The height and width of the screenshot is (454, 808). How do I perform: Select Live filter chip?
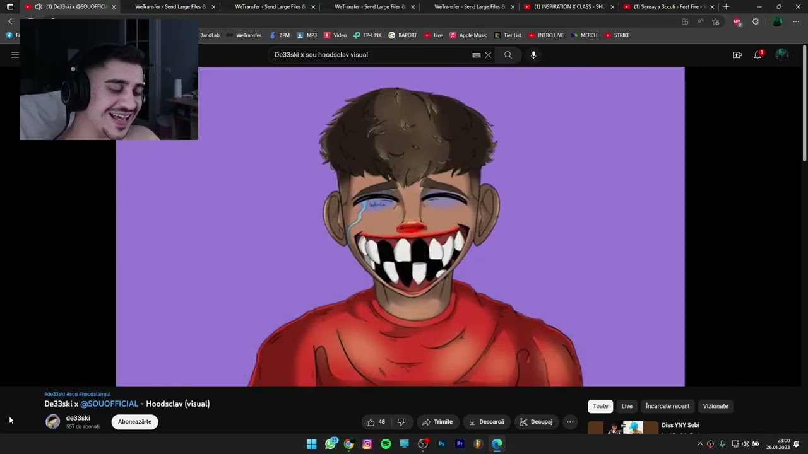tap(627, 406)
